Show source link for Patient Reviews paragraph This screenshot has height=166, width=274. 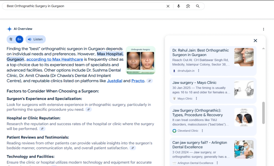click(133, 148)
